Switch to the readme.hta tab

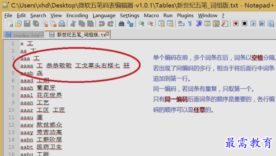[23, 35]
